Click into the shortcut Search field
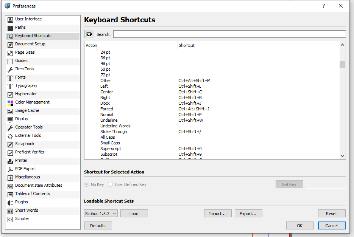The width and height of the screenshot is (354, 237). (229, 34)
